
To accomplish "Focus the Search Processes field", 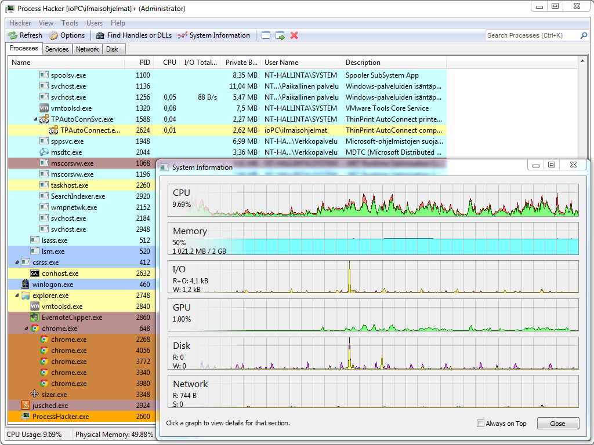I will pyautogui.click(x=533, y=35).
